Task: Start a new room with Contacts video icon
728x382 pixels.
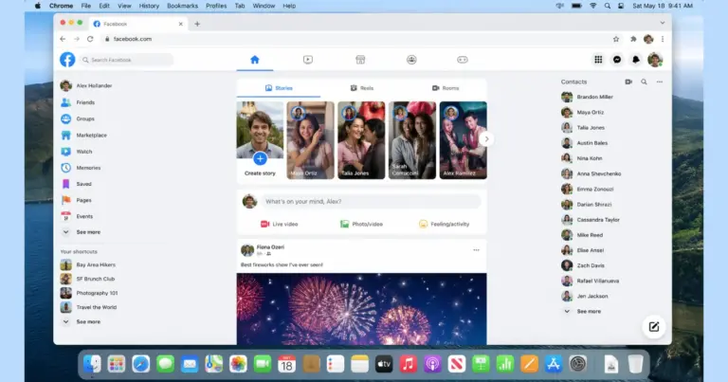Action: (628, 82)
